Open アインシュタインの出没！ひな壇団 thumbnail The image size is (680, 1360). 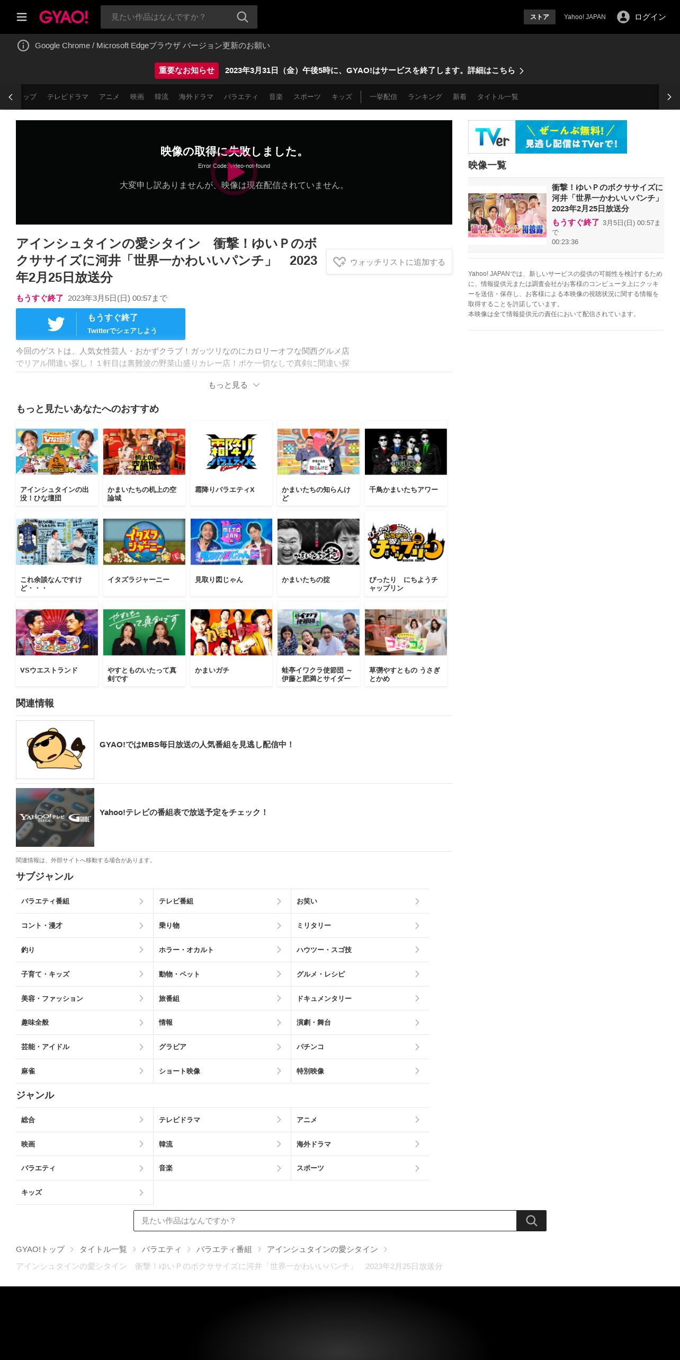tap(57, 452)
